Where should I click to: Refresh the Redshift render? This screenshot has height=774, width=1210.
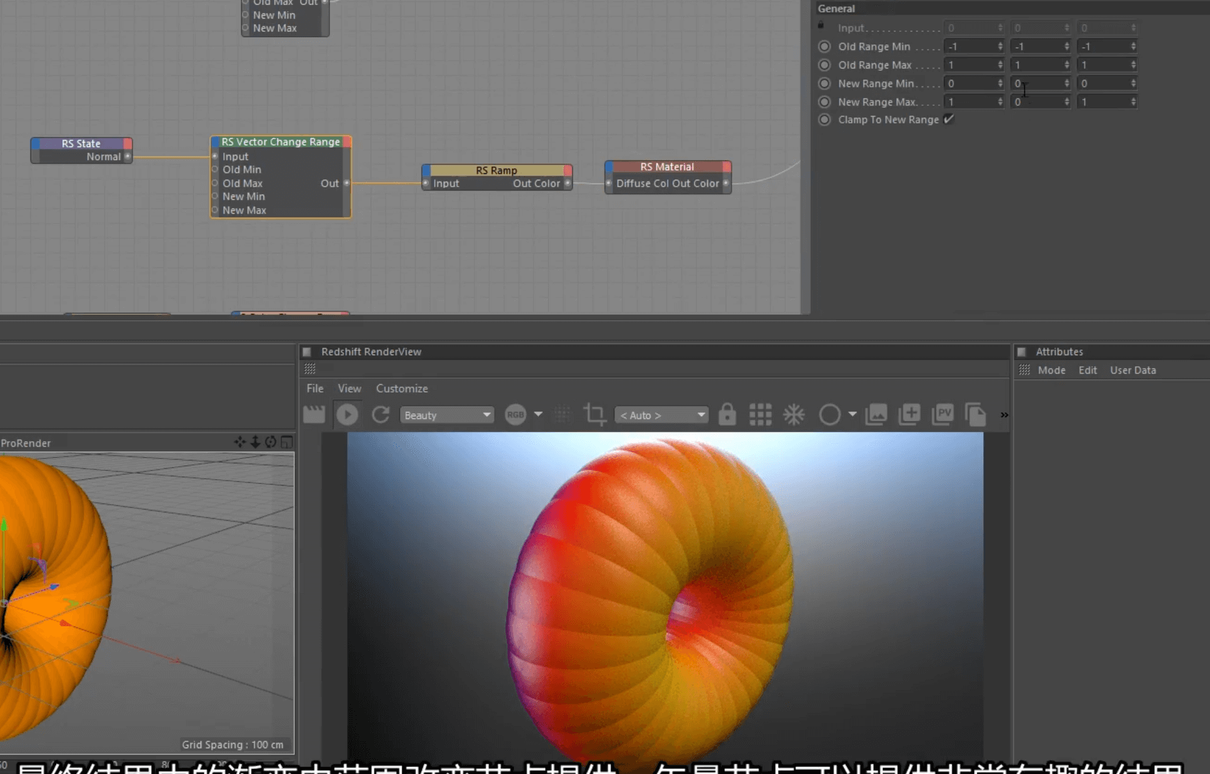point(380,415)
